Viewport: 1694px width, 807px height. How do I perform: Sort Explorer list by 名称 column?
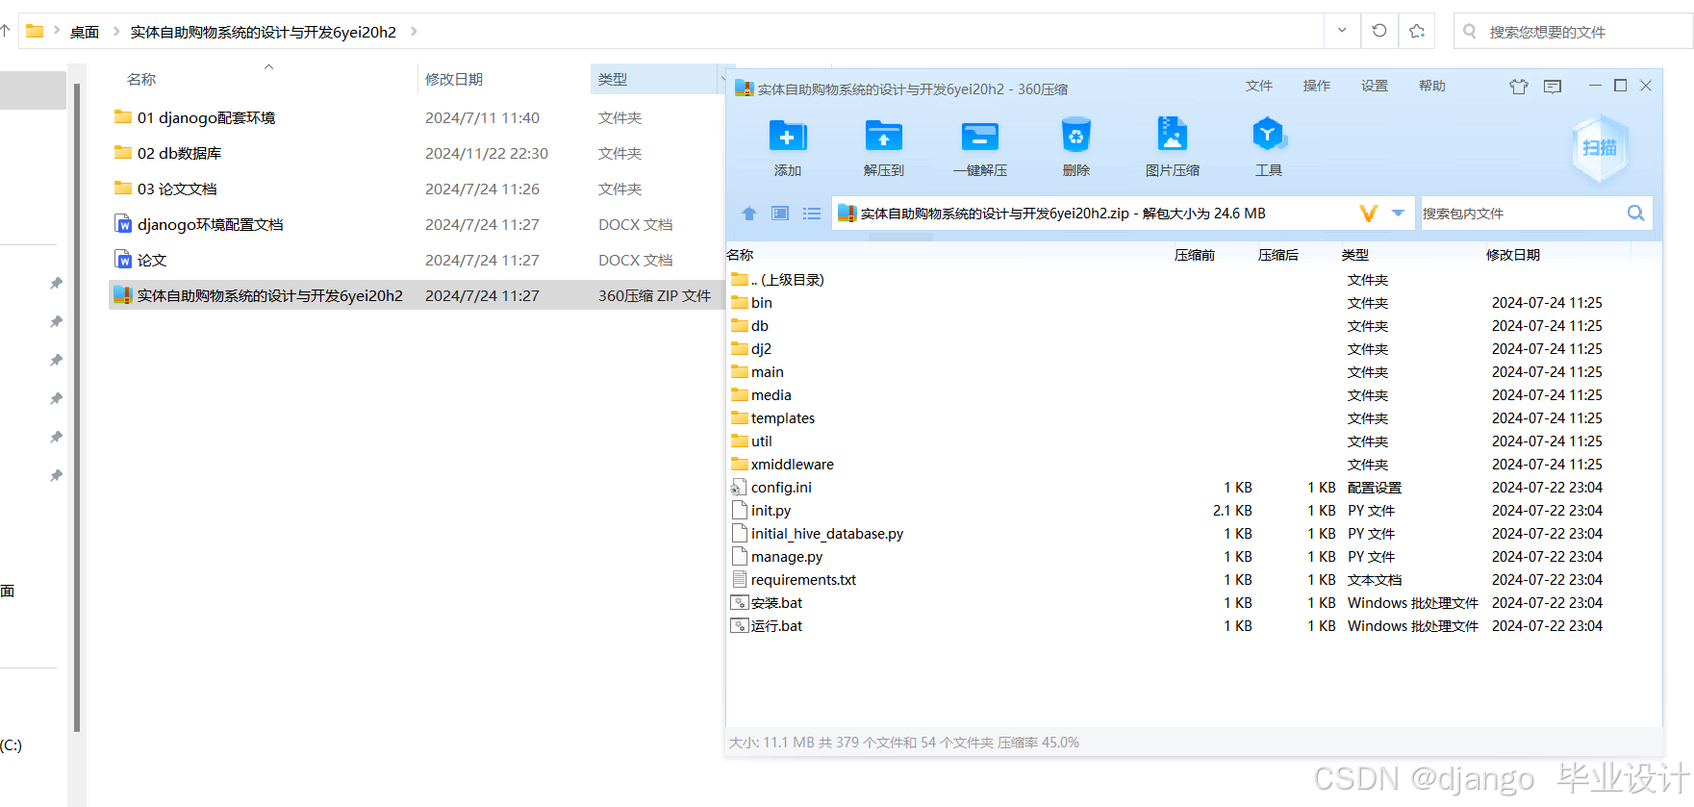pos(141,79)
